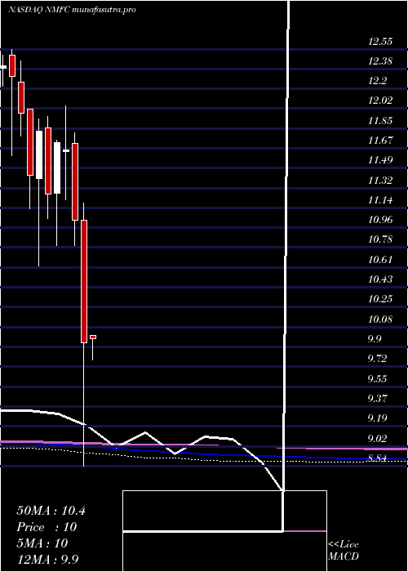Click the 10.96 price axis label
Image resolution: width=408 pixels, height=572 pixels.
pyautogui.click(x=380, y=220)
